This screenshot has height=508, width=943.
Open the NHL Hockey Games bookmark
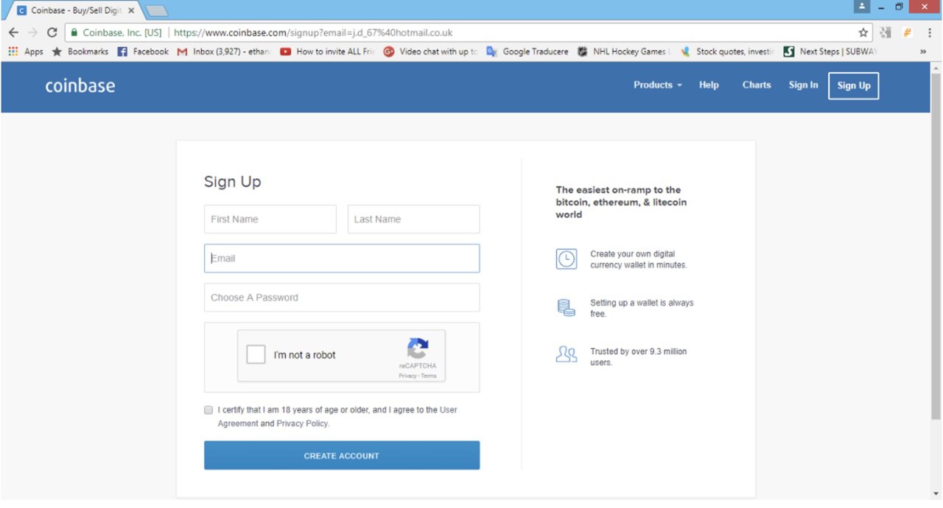[623, 52]
